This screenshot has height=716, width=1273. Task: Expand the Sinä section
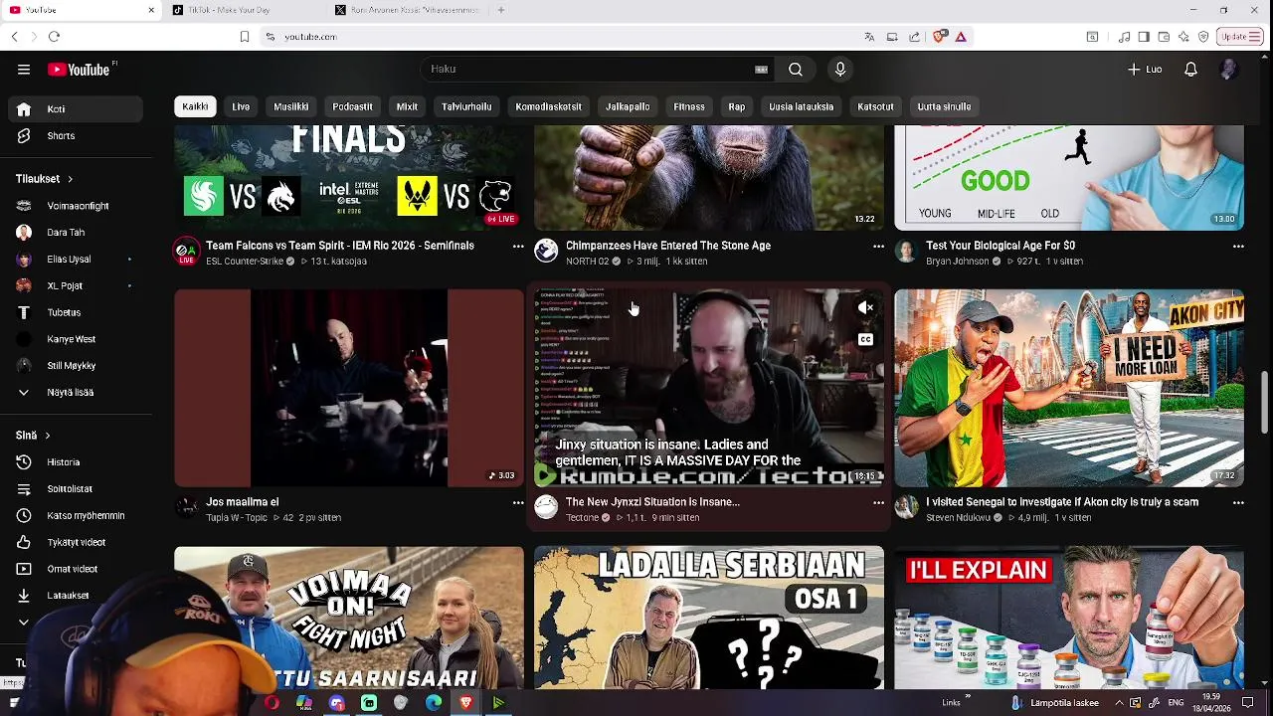(x=33, y=436)
